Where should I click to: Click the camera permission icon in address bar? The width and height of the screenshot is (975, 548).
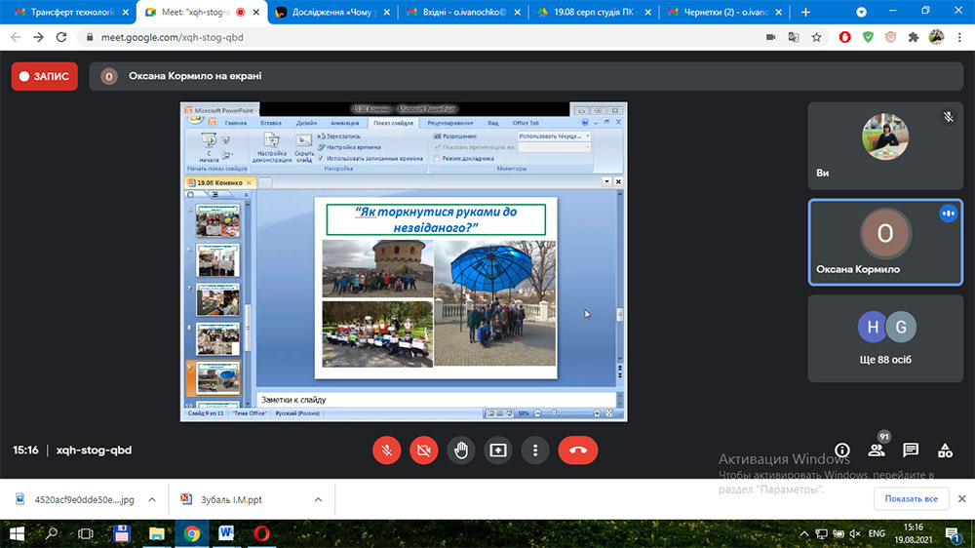click(x=770, y=37)
